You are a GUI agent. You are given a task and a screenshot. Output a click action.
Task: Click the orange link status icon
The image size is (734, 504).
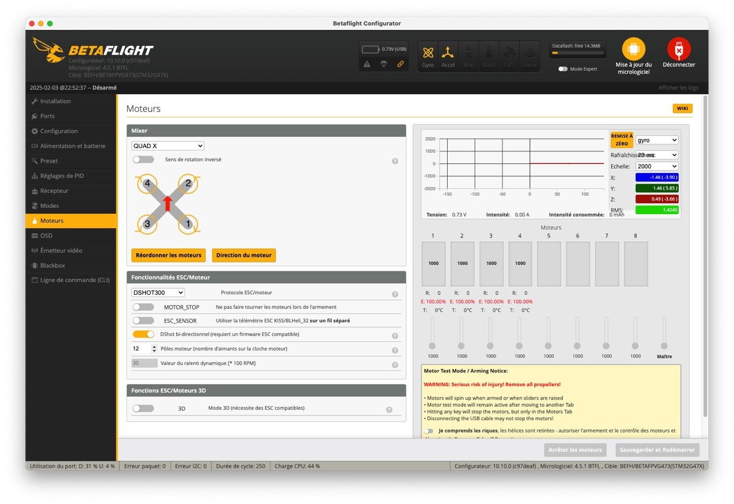point(401,64)
